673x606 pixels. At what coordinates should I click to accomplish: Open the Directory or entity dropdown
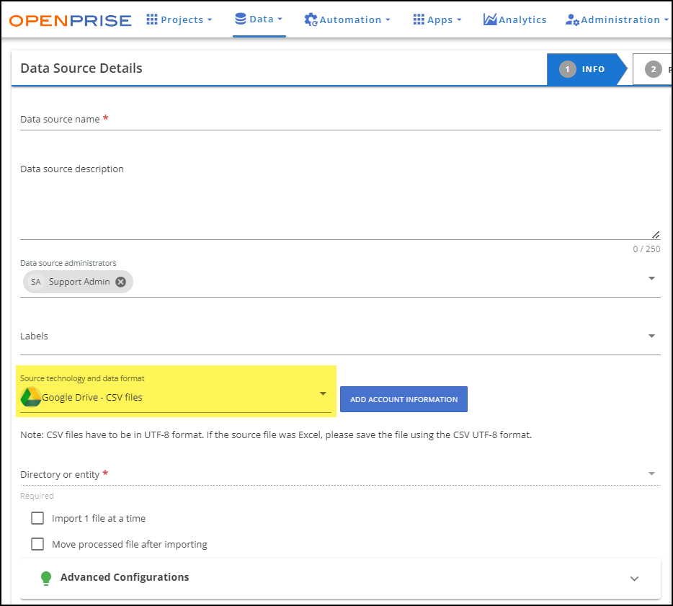[652, 473]
